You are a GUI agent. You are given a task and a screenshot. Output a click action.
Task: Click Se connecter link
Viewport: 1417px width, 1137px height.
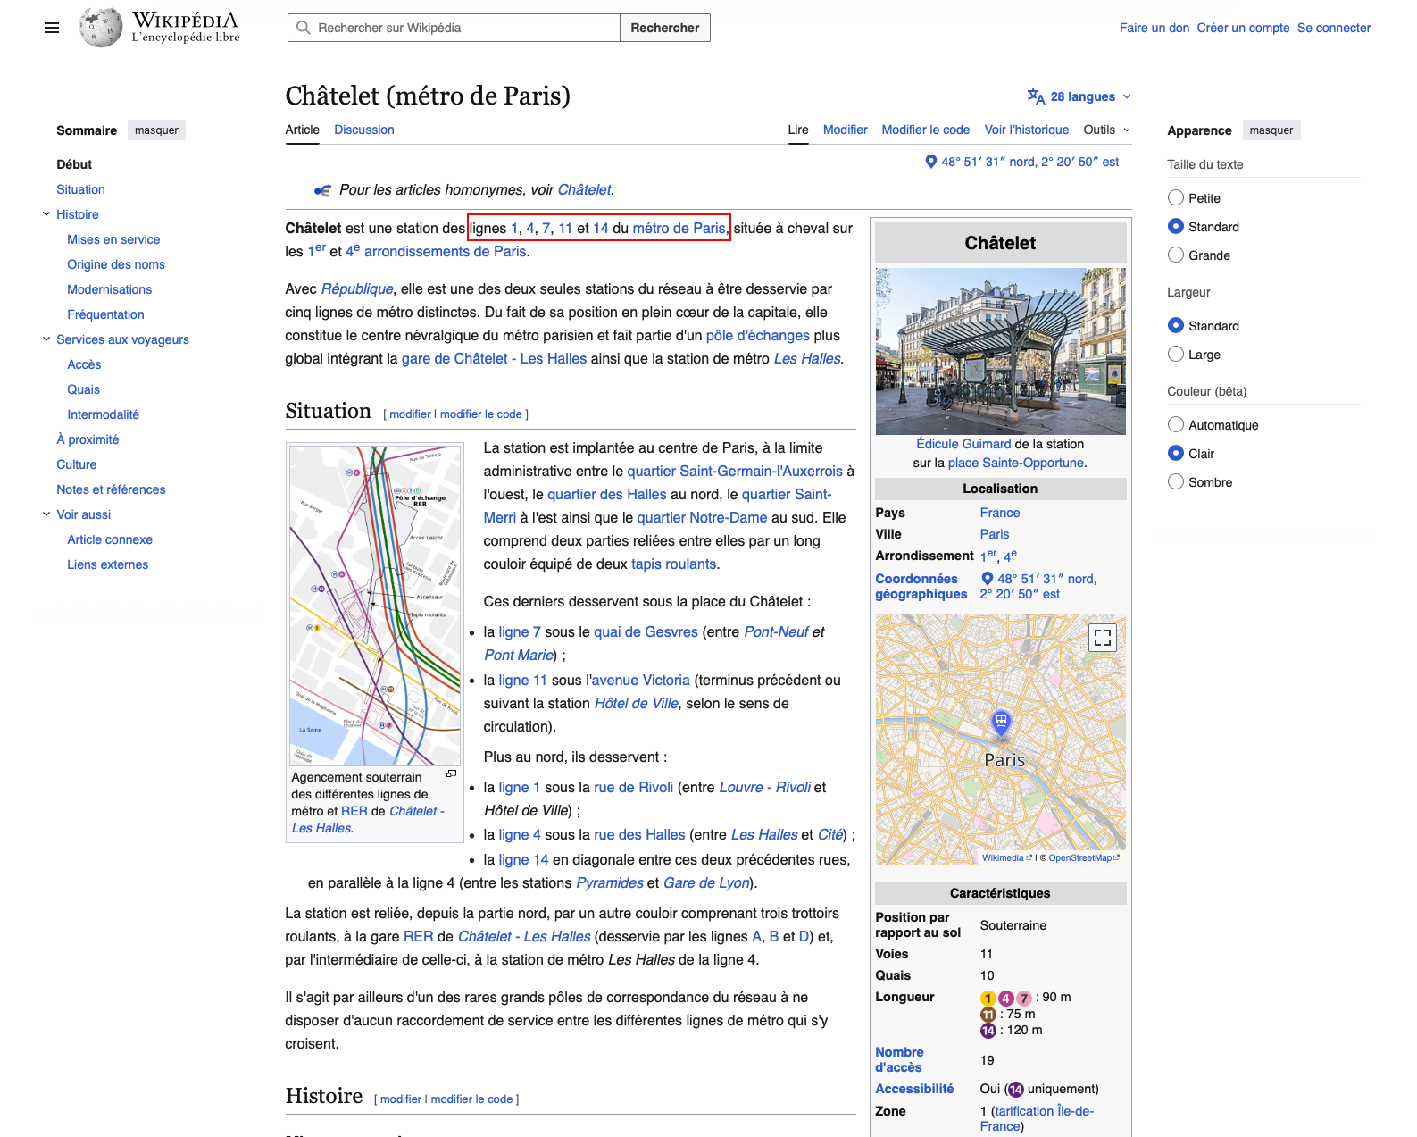click(1334, 28)
